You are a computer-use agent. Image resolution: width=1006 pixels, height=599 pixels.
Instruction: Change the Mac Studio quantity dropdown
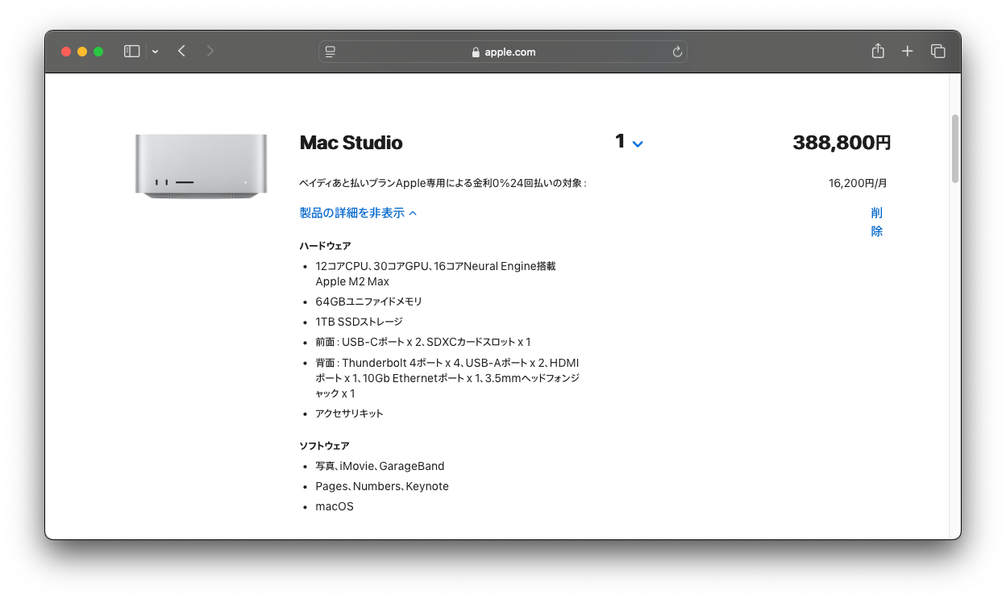coord(629,143)
